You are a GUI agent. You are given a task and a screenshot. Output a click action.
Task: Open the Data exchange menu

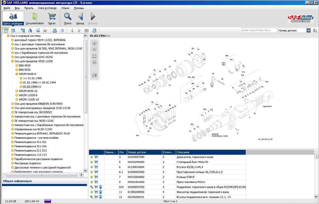pos(47,8)
